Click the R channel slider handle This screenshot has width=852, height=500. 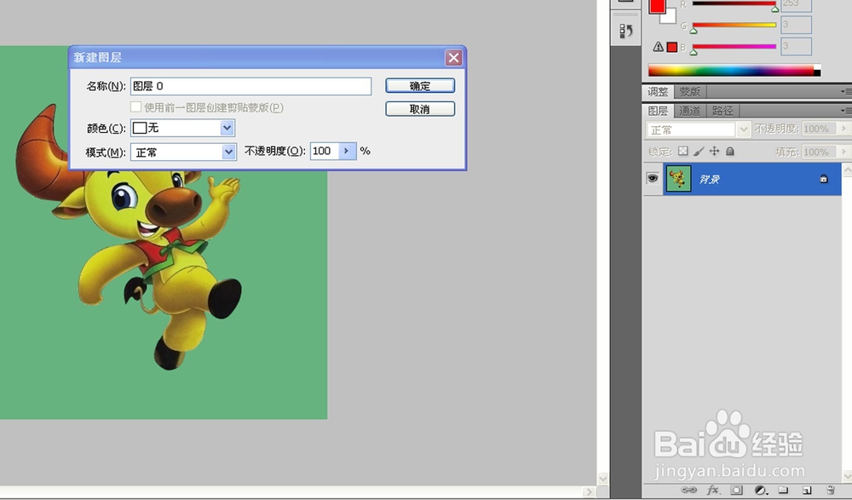coord(775,9)
